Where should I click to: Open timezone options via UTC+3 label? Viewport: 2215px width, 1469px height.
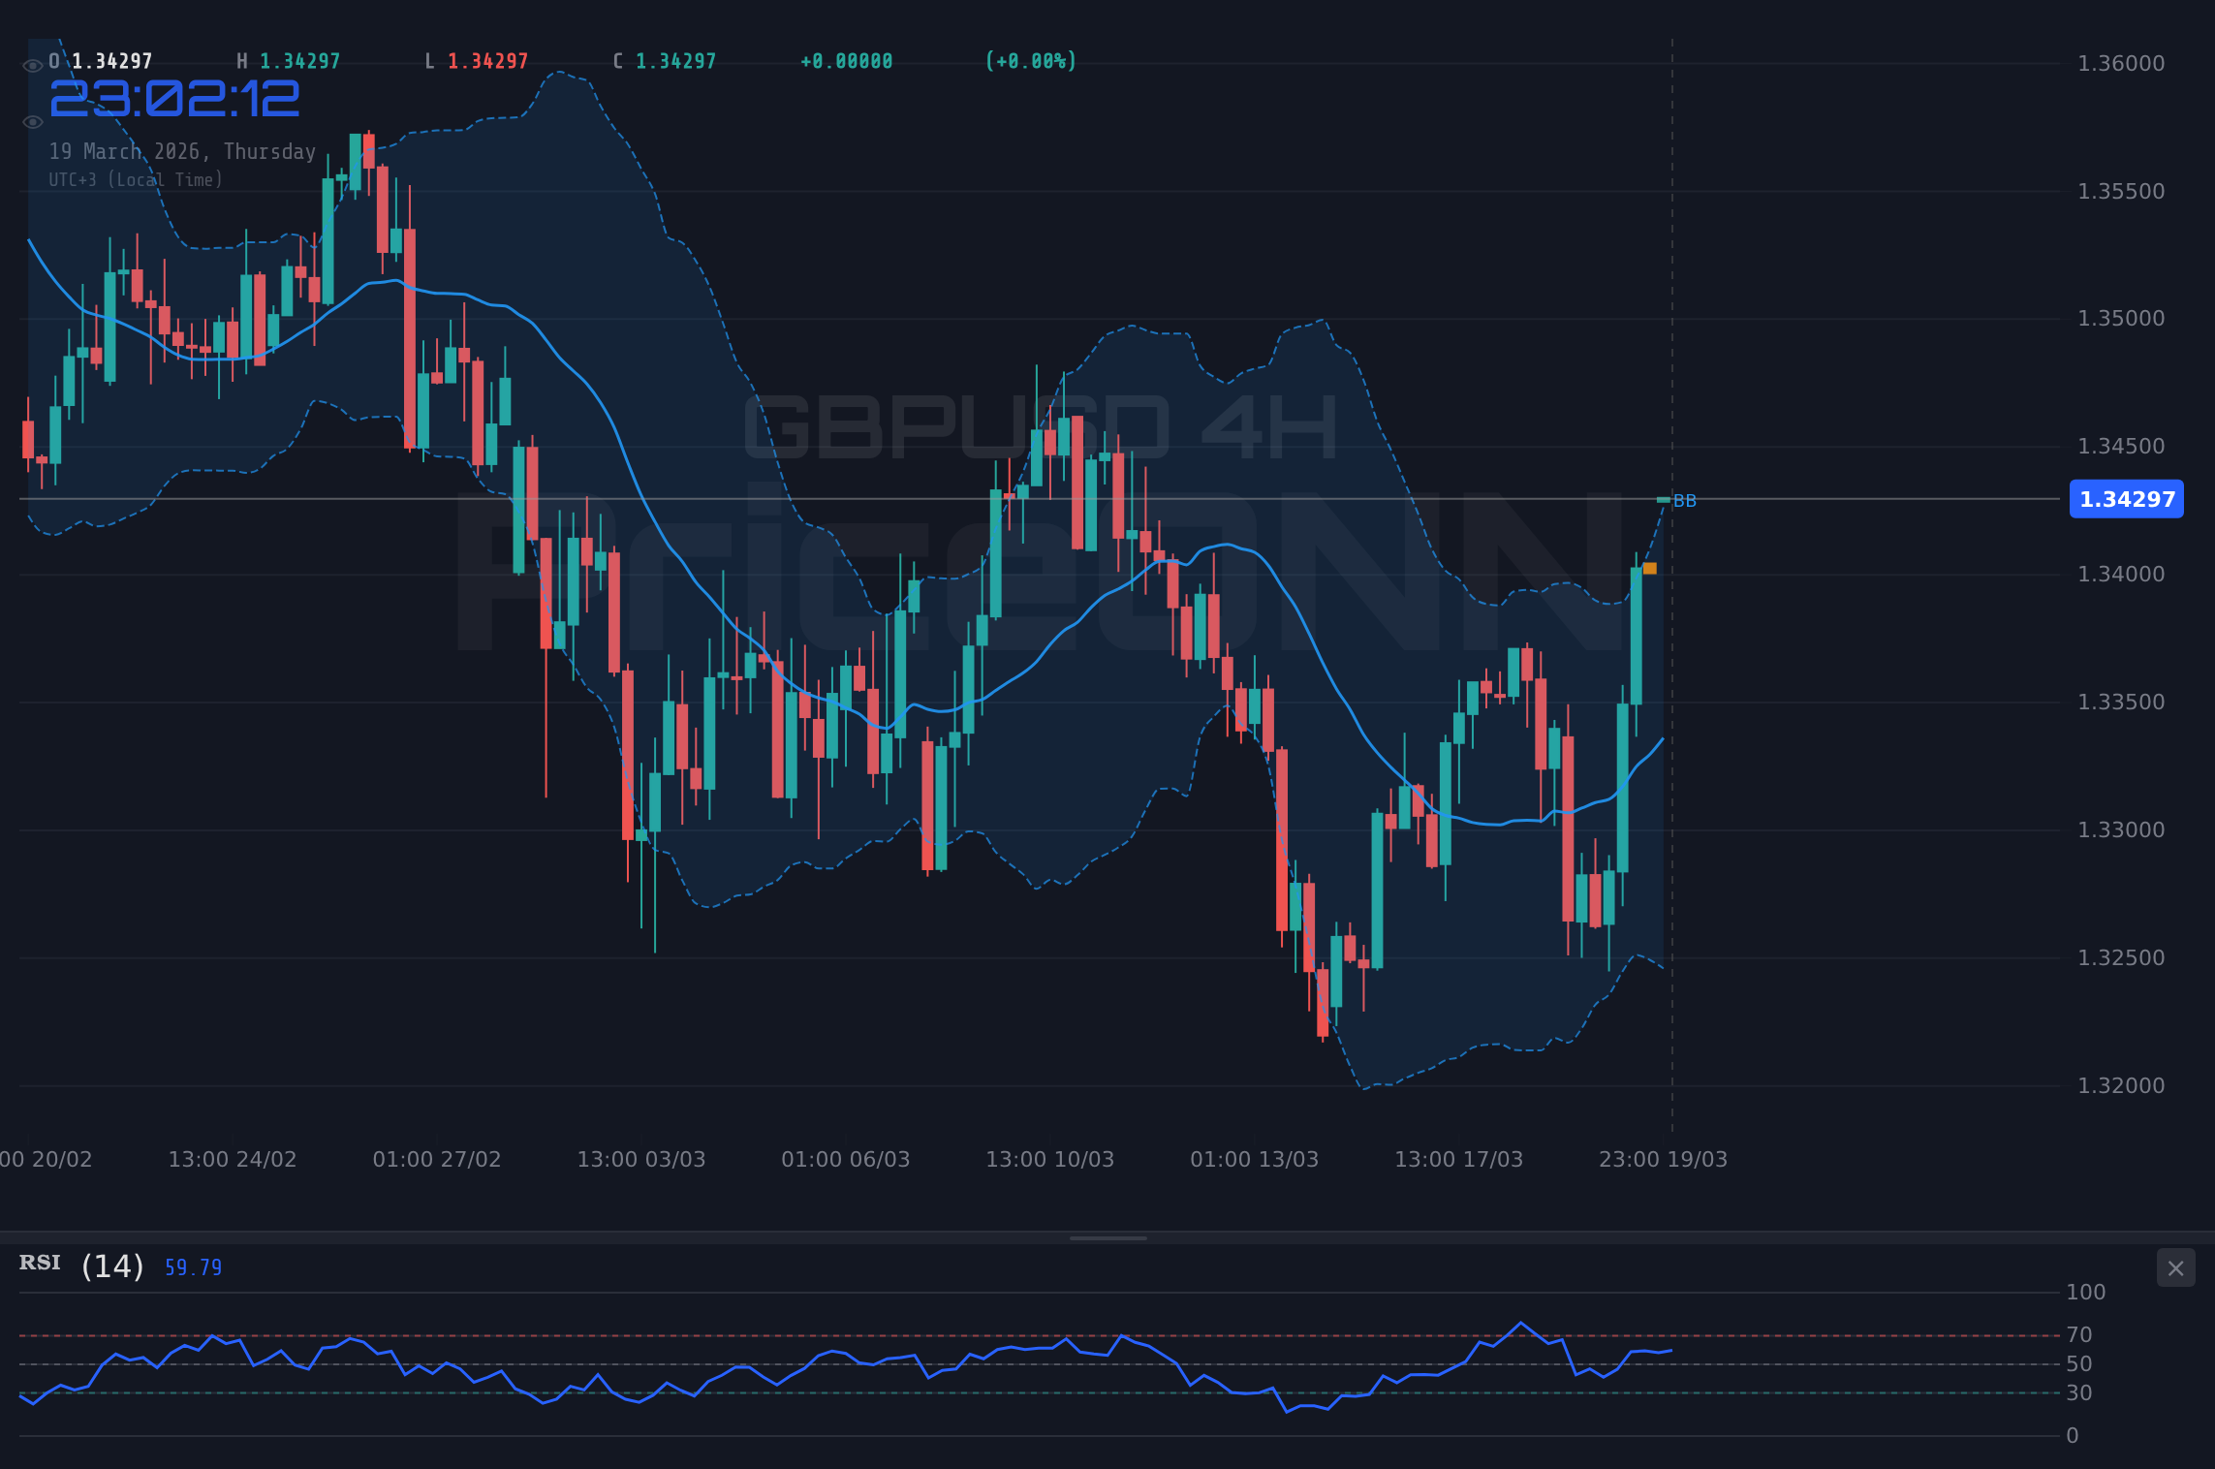tap(136, 179)
